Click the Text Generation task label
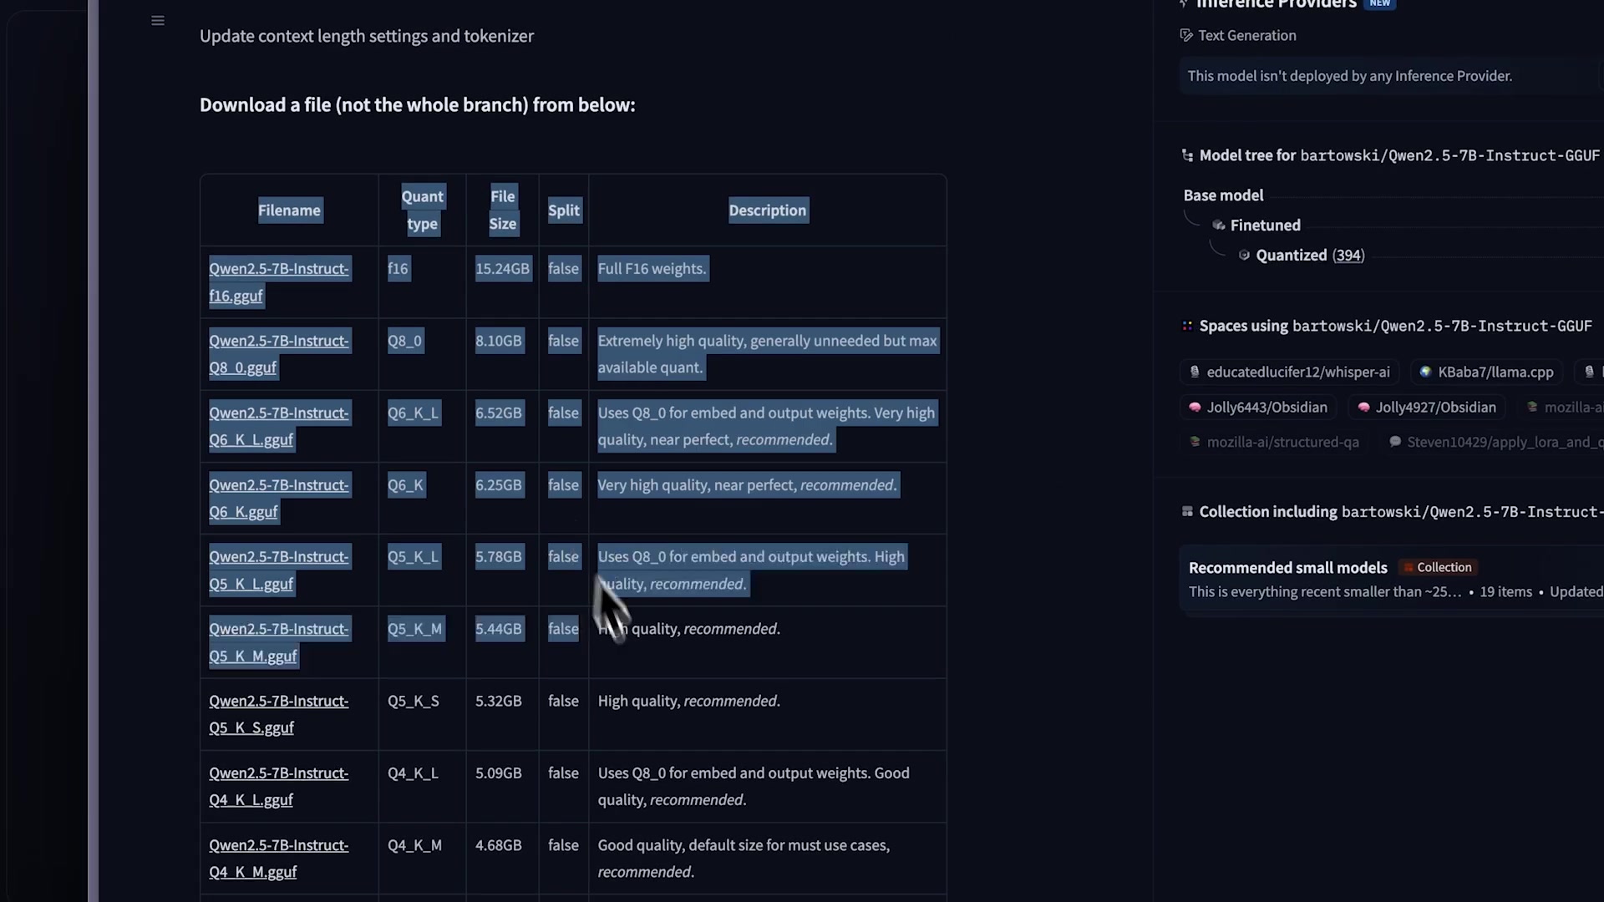The width and height of the screenshot is (1604, 902). click(x=1247, y=35)
